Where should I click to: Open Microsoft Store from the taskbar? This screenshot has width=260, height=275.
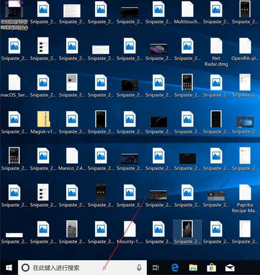point(212,268)
